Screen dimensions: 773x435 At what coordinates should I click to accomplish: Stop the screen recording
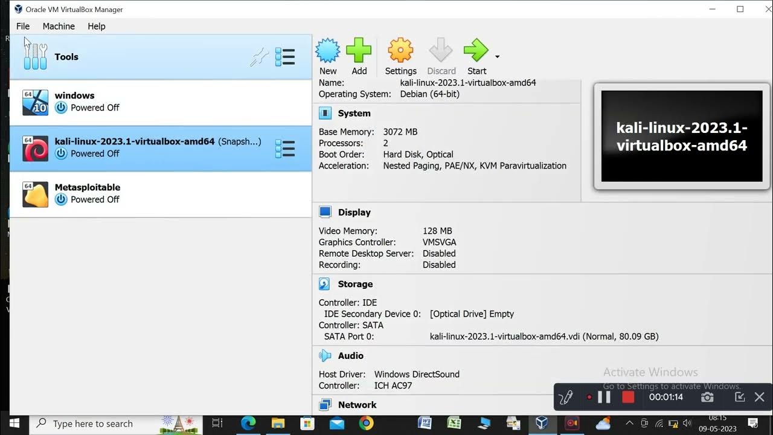(628, 397)
